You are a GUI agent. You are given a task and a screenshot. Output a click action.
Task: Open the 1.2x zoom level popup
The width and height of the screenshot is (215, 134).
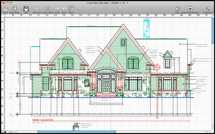[x=11, y=132]
